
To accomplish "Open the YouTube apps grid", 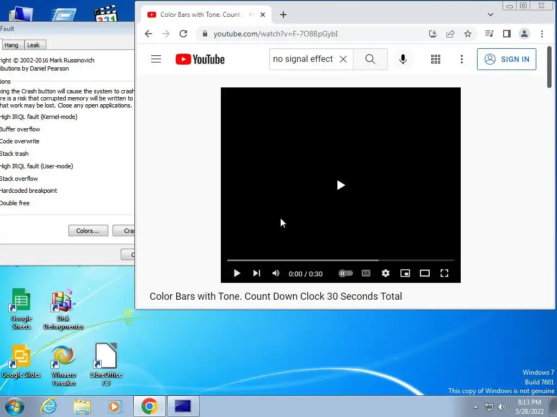I will pos(436,59).
